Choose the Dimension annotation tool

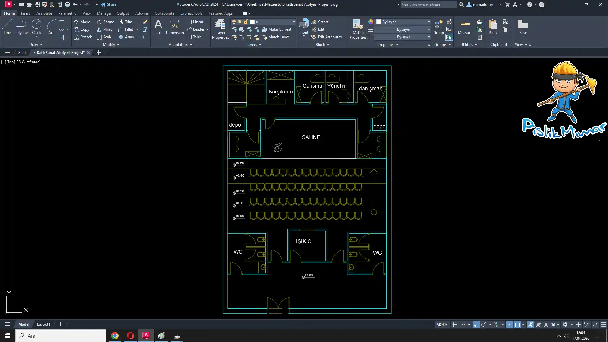point(174,27)
